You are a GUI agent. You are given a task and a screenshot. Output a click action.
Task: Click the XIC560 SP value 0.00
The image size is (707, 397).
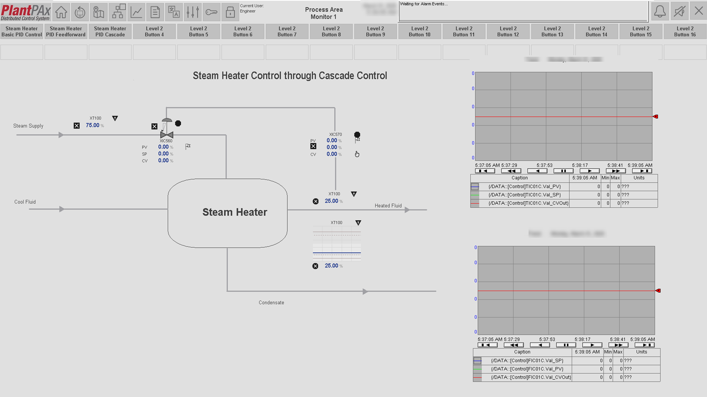tap(163, 154)
